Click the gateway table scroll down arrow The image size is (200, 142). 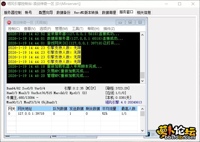pyautogui.click(x=143, y=131)
